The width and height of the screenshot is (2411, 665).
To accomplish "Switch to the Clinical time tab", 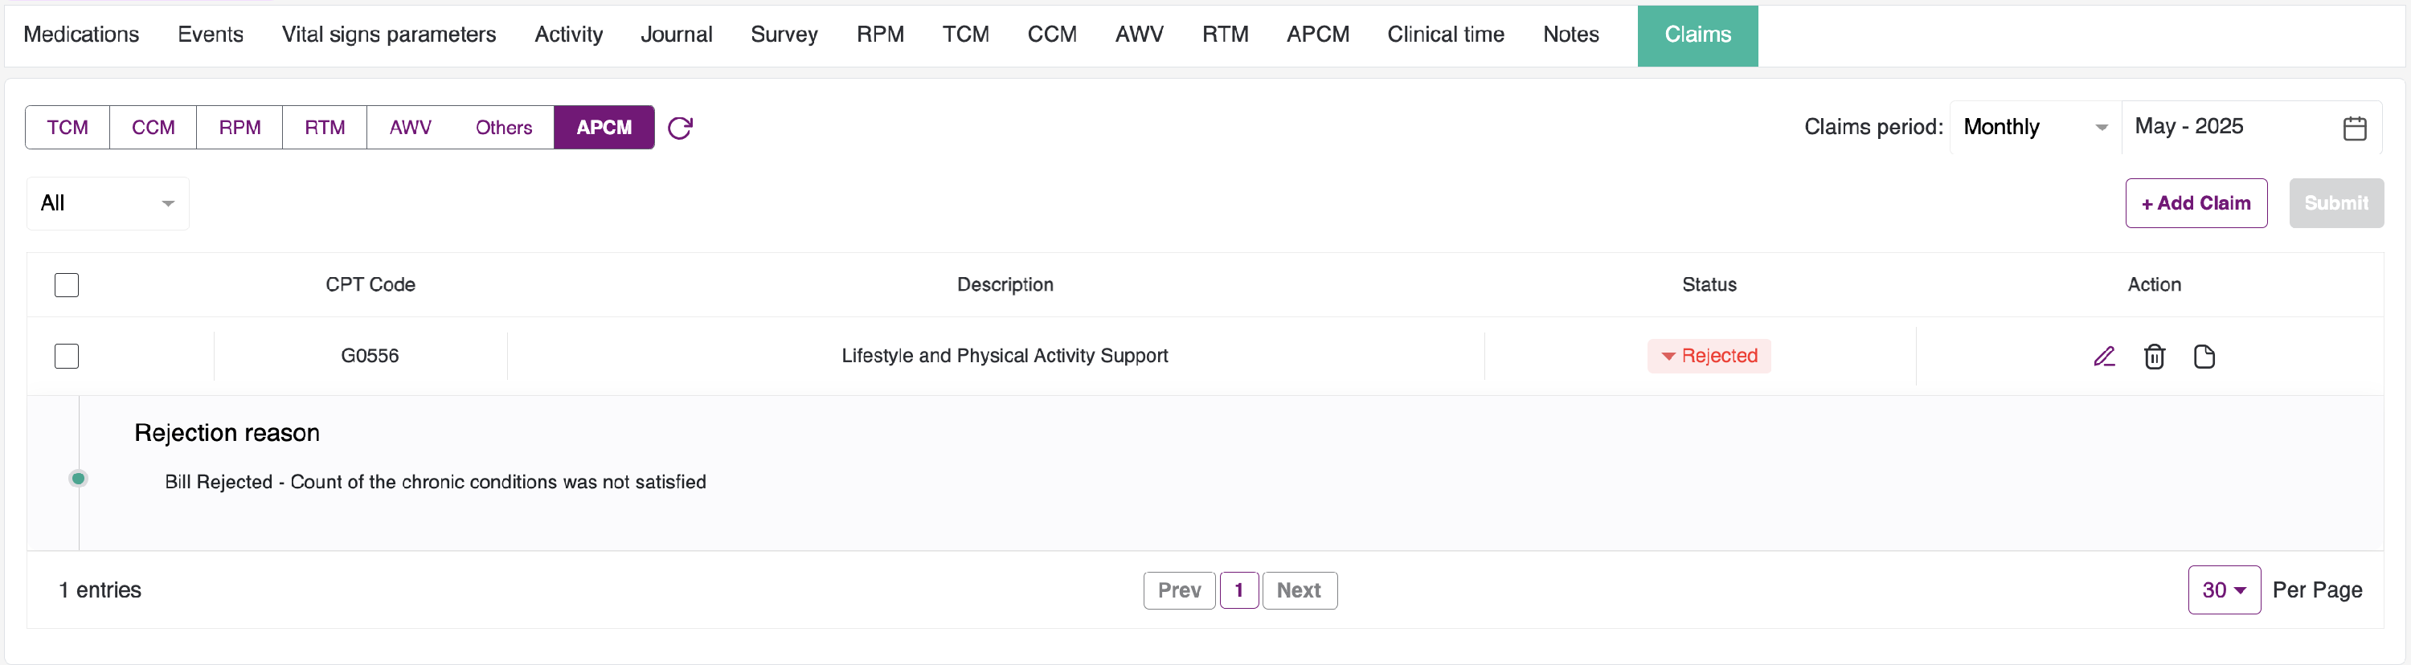I will tap(1445, 35).
